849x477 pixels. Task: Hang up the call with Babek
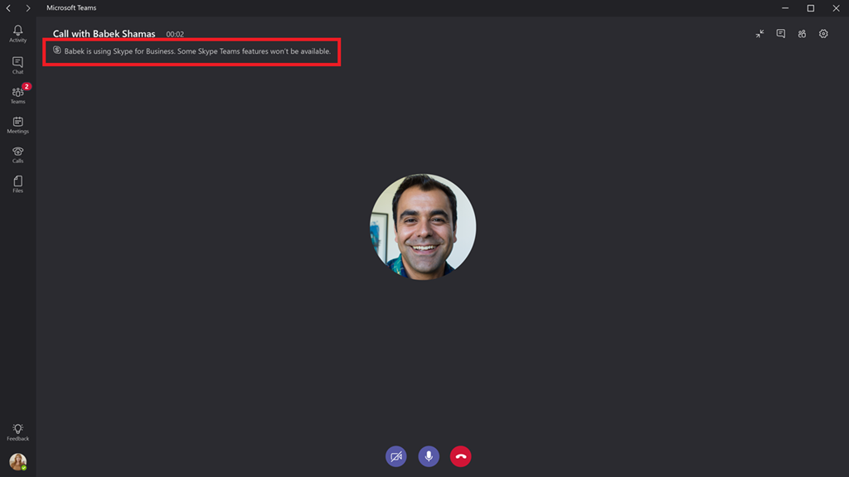[461, 456]
